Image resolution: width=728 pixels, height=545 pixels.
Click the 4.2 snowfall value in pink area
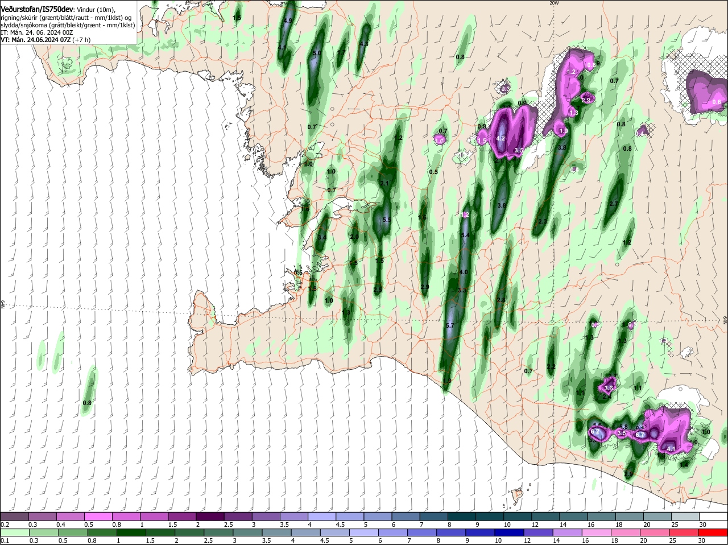click(500, 138)
